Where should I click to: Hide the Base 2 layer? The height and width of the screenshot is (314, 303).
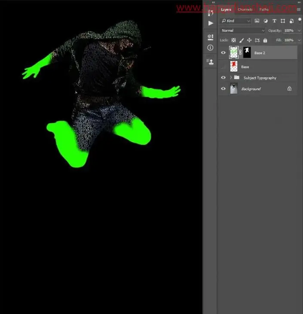click(223, 53)
